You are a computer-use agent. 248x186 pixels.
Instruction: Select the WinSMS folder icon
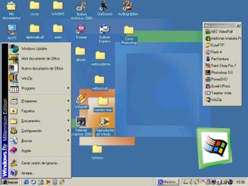[58, 9]
